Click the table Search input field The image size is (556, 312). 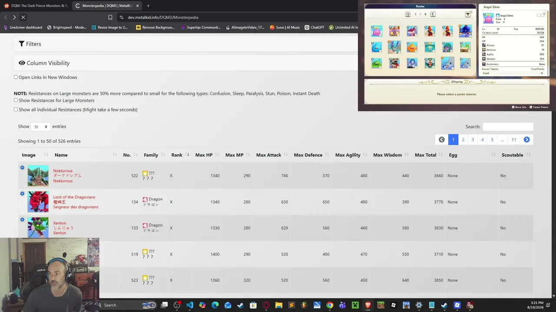pyautogui.click(x=508, y=127)
